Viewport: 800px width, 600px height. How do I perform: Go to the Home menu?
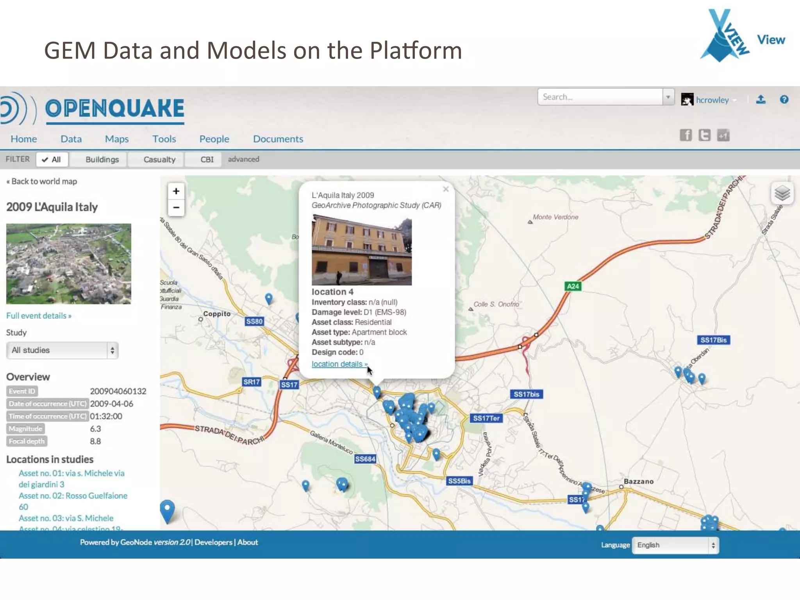(24, 139)
